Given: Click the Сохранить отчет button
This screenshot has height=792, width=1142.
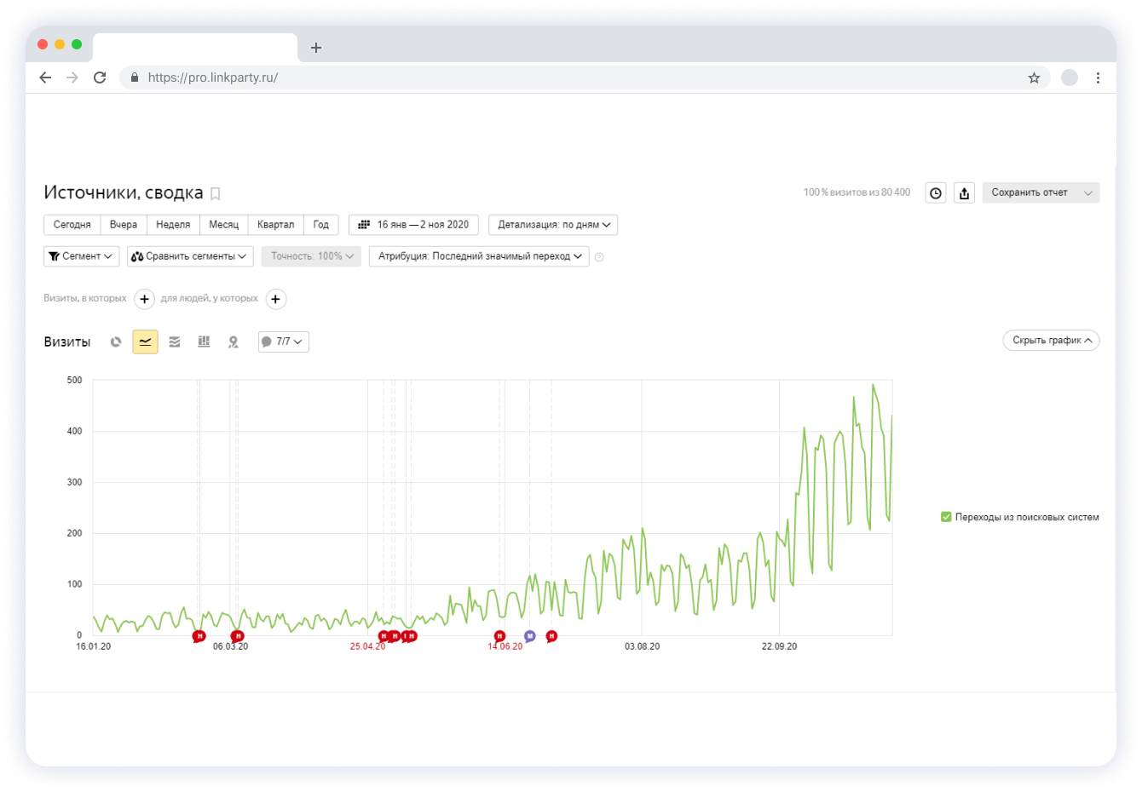Looking at the screenshot, I should pyautogui.click(x=1030, y=192).
